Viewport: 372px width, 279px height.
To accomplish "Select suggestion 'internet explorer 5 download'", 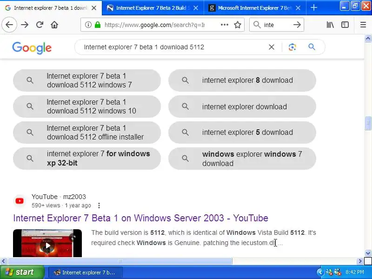I will 242,133.
